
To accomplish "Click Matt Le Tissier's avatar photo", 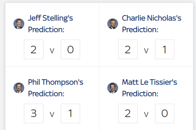I will [x=113, y=88].
